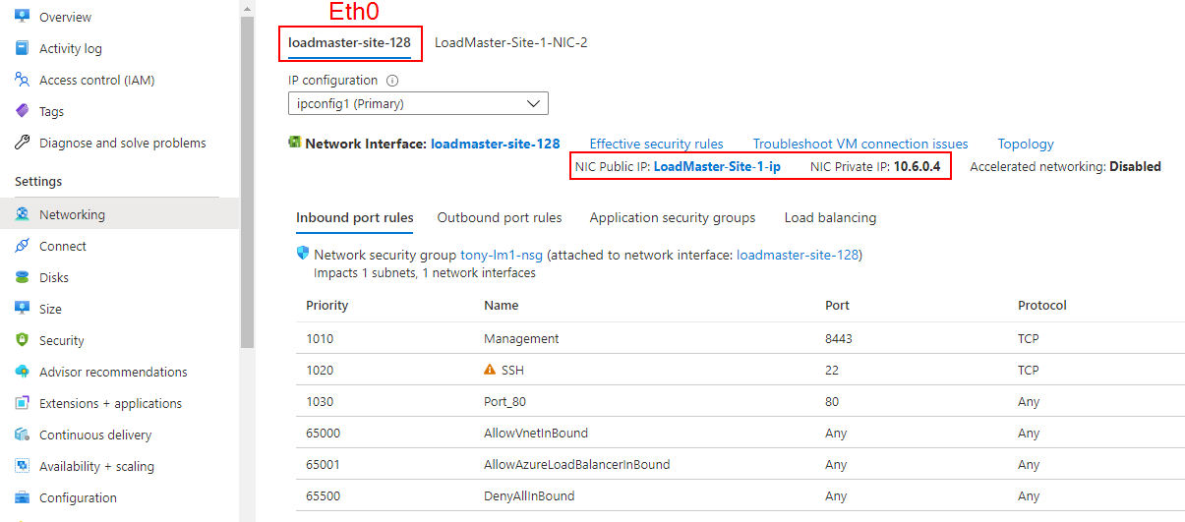This screenshot has height=522, width=1185.
Task: Open the ipconfig1 (Primary) dropdown
Action: (x=418, y=103)
